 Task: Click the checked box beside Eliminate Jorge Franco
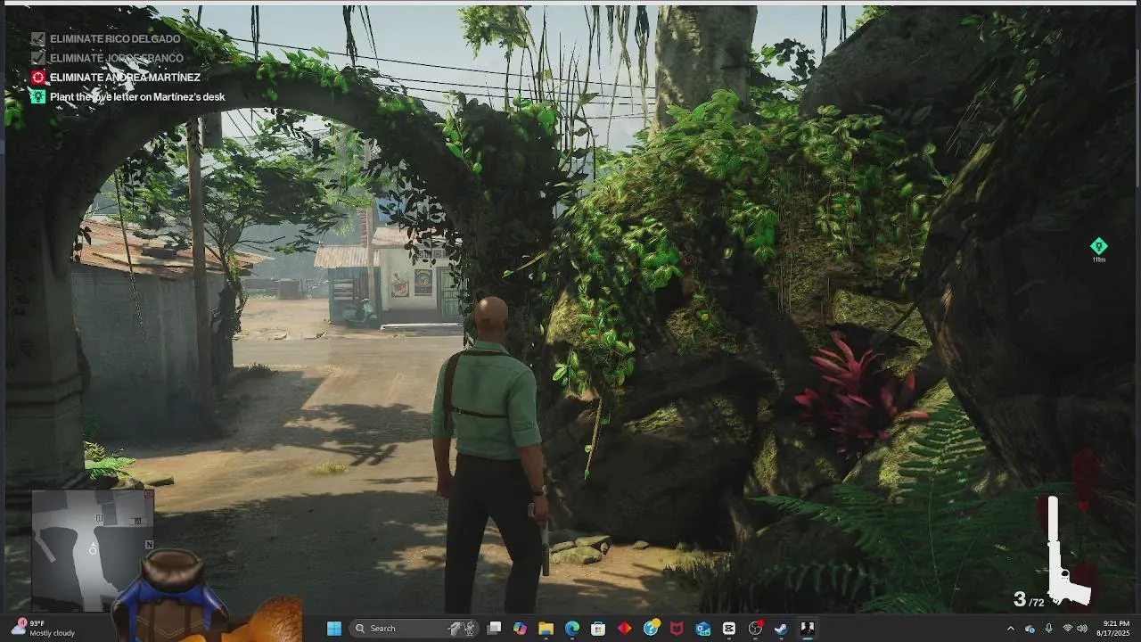point(37,58)
